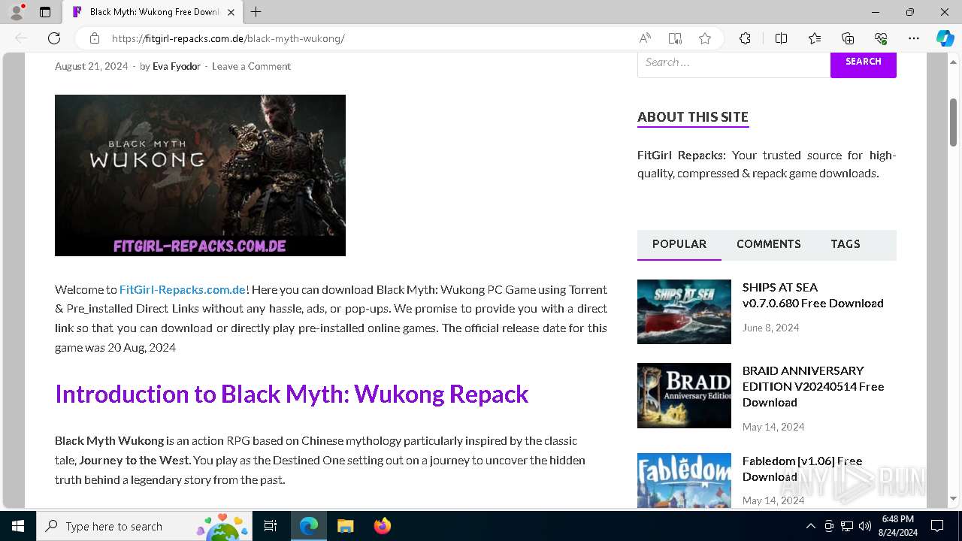Switch to the COMMENTS tab

coord(769,244)
